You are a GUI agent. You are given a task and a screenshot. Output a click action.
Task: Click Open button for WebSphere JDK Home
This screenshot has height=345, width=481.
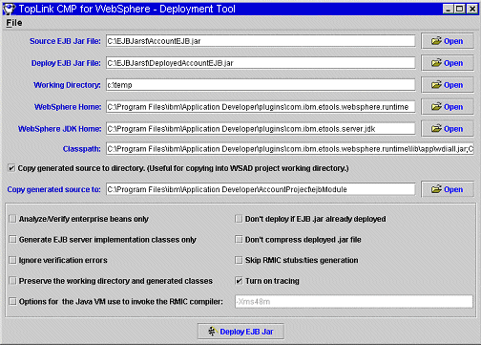448,129
